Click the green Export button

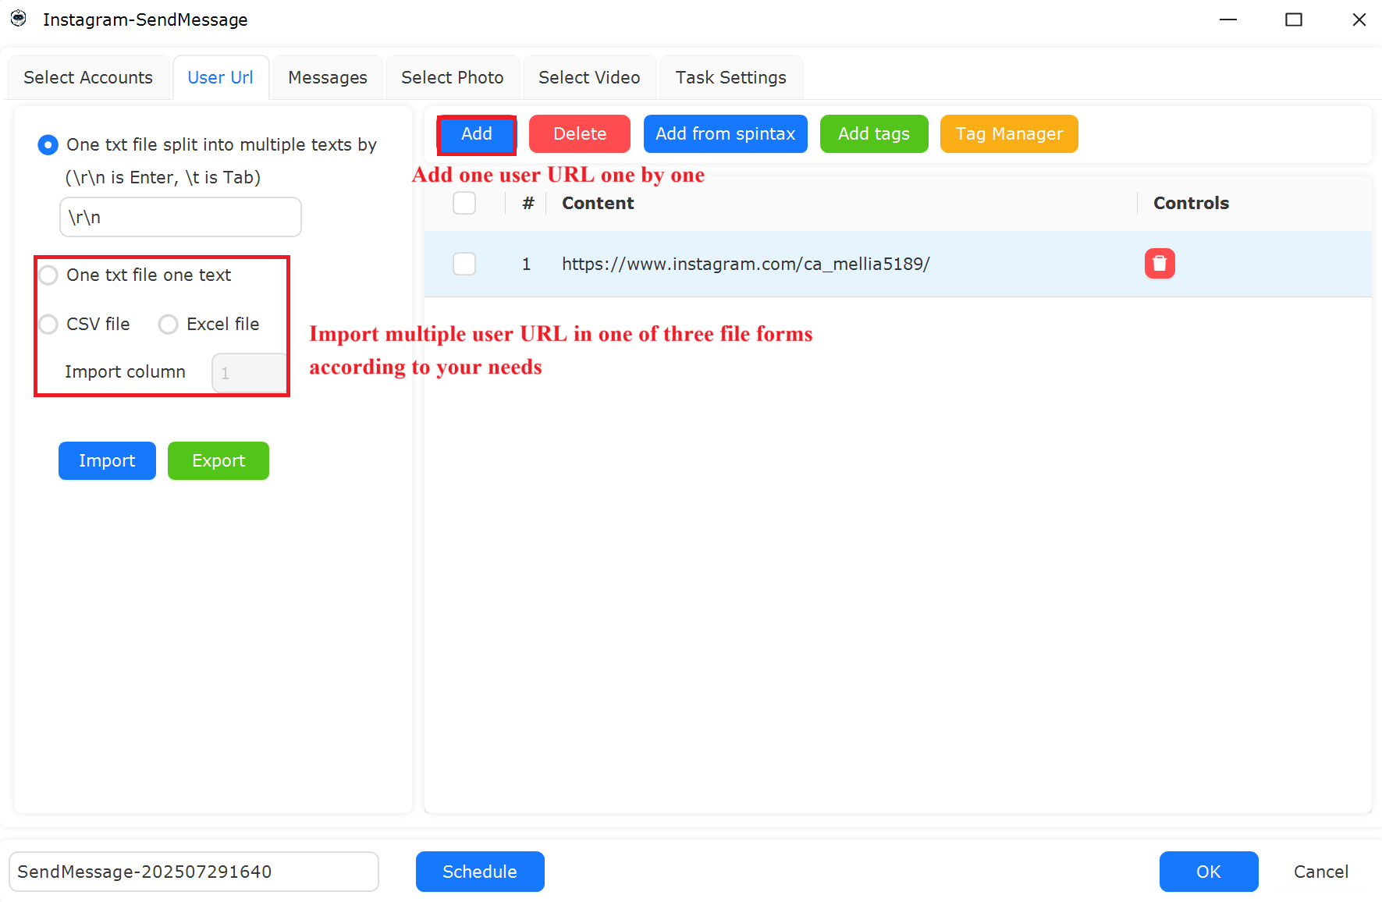pyautogui.click(x=218, y=461)
